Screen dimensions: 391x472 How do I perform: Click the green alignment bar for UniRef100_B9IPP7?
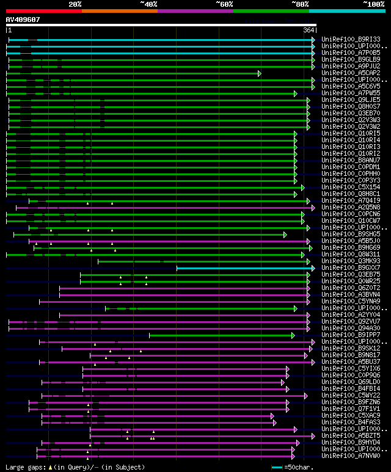(x=221, y=335)
